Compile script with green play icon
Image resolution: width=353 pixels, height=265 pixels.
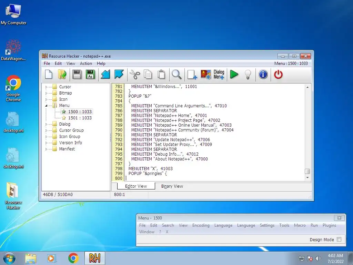(x=234, y=75)
